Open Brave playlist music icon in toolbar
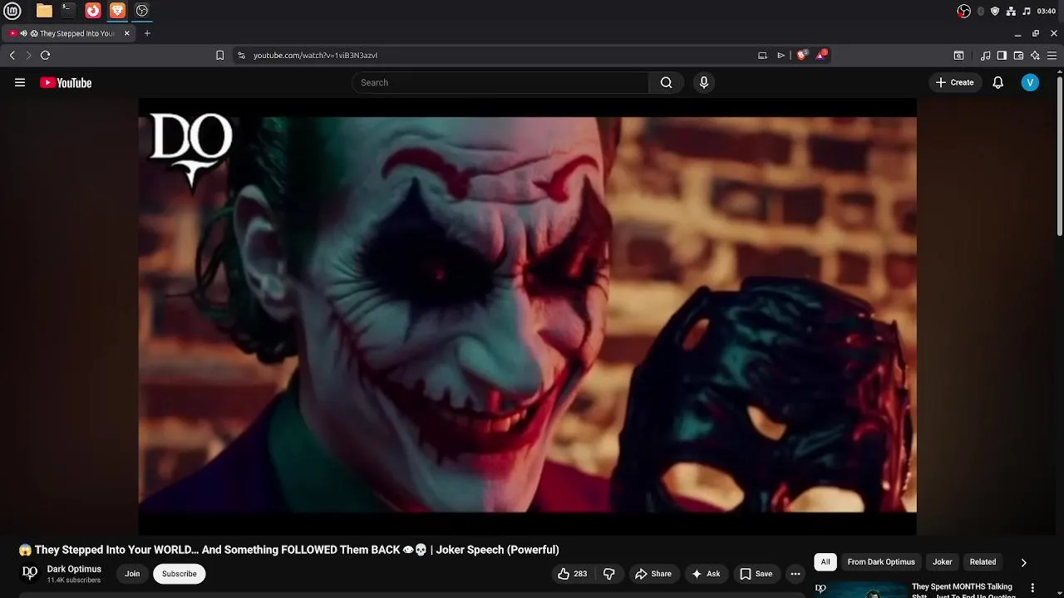 985,56
